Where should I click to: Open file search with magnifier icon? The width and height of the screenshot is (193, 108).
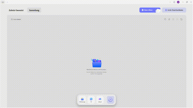coord(165,19)
